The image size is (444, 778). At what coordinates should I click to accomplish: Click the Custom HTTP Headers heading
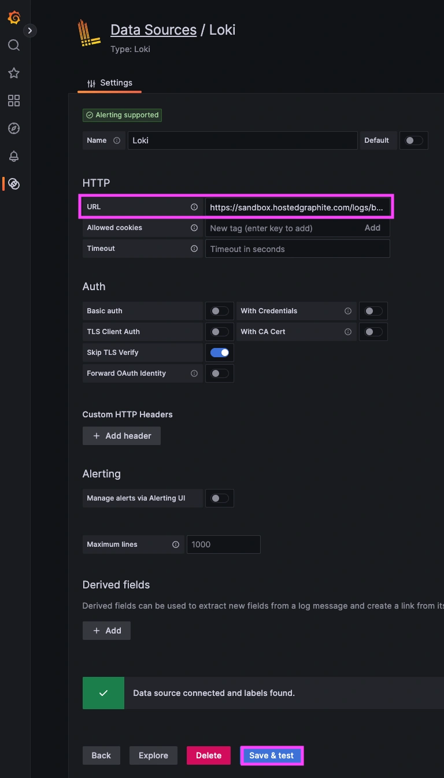[x=128, y=414]
